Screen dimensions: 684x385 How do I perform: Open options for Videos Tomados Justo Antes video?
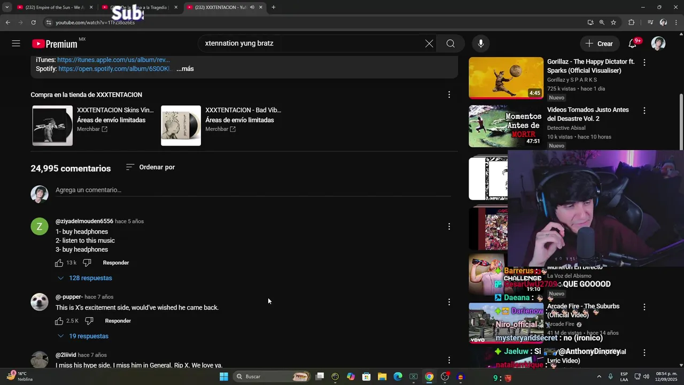[x=644, y=111]
